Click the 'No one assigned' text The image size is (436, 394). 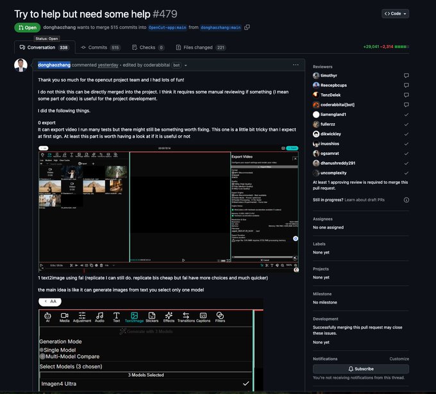328,227
